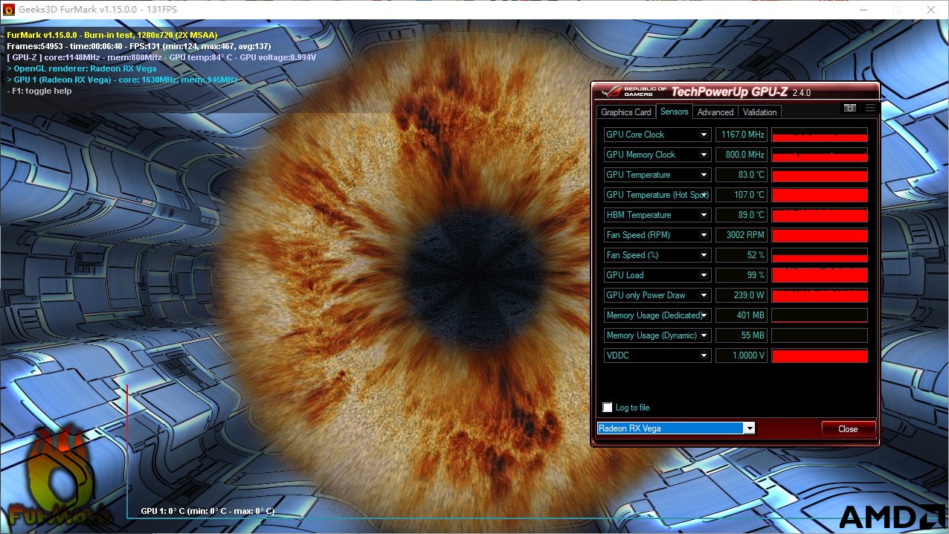Select the 1.0000 V VDDC reading
949x534 pixels.
click(x=741, y=356)
